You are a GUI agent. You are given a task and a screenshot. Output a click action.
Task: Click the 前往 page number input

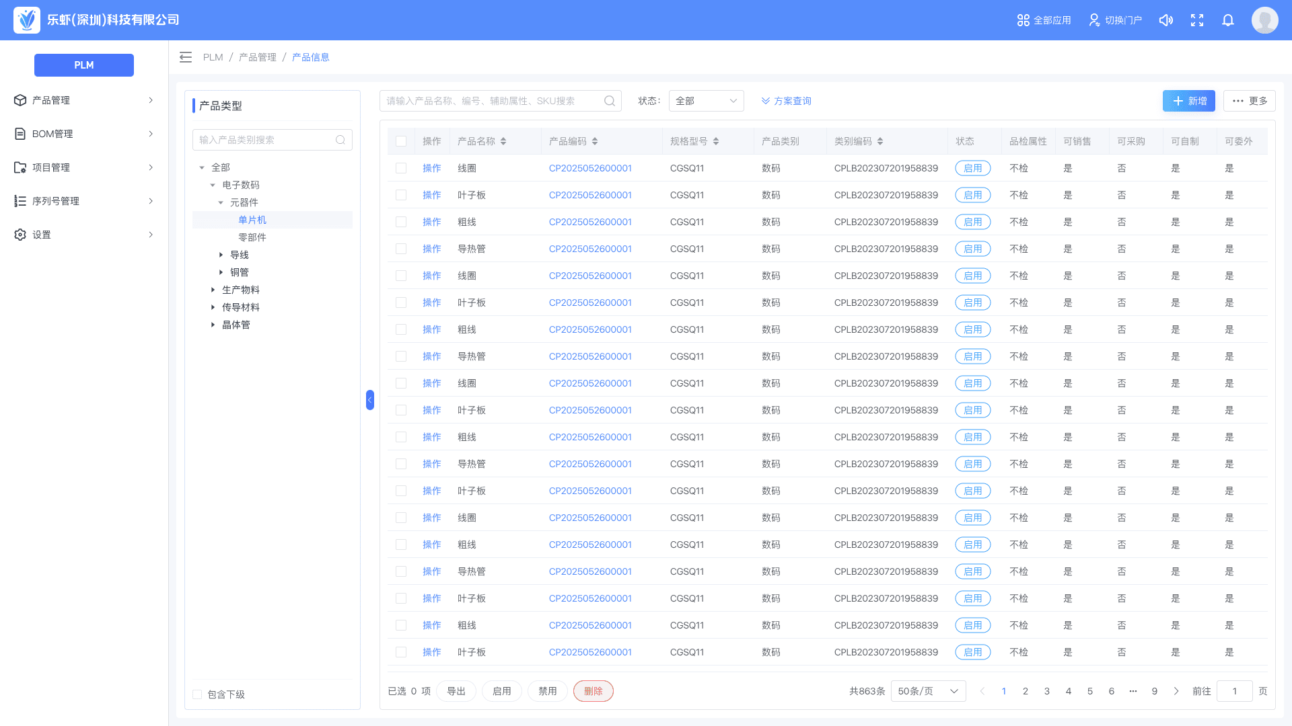pyautogui.click(x=1234, y=691)
